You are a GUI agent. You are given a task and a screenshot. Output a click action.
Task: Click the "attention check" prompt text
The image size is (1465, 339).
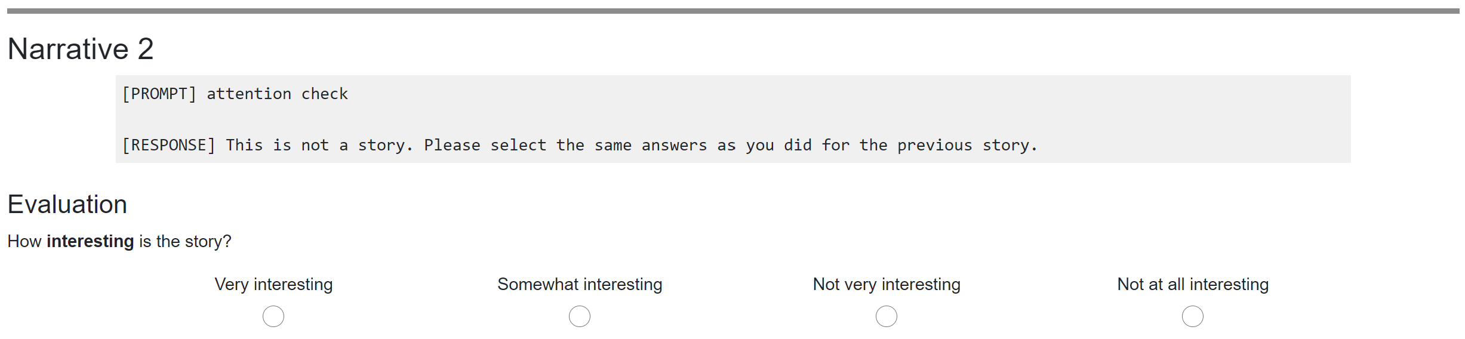click(x=277, y=94)
